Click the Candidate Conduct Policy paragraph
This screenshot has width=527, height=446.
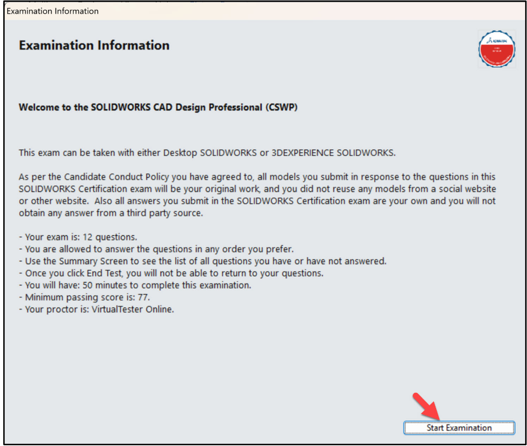click(x=257, y=195)
